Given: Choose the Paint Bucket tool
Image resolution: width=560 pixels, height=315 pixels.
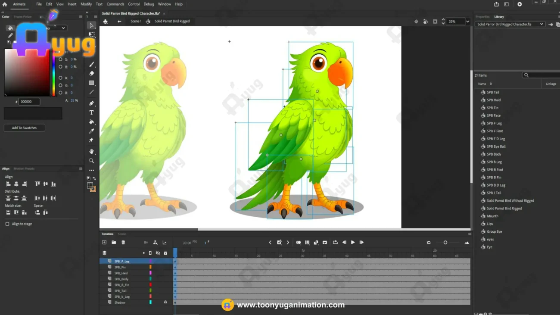Looking at the screenshot, I should [x=91, y=122].
